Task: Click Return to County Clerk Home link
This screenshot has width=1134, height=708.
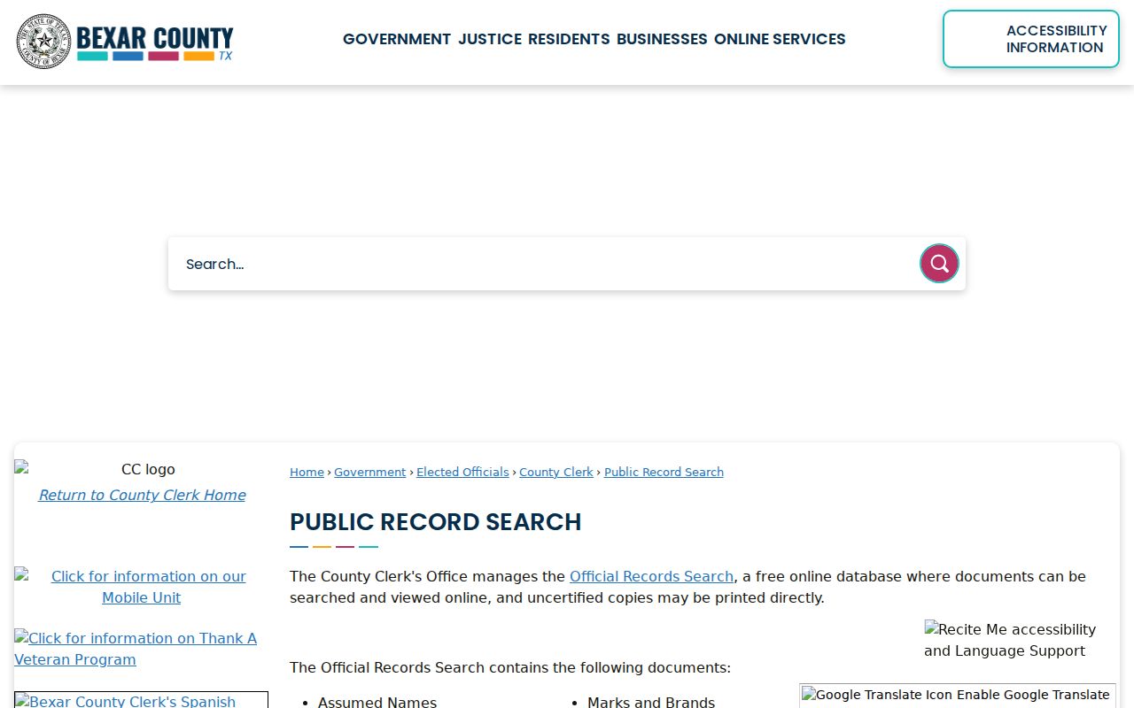Action: pyautogui.click(x=142, y=496)
